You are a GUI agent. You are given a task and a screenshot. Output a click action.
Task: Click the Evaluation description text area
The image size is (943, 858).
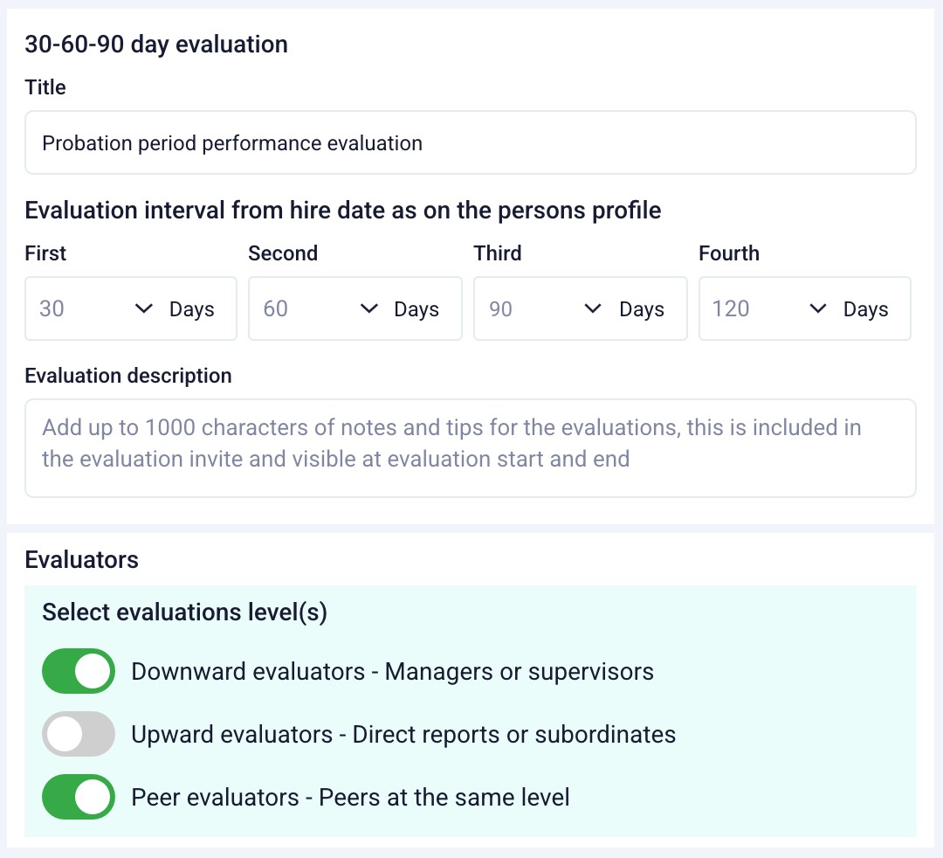point(471,446)
